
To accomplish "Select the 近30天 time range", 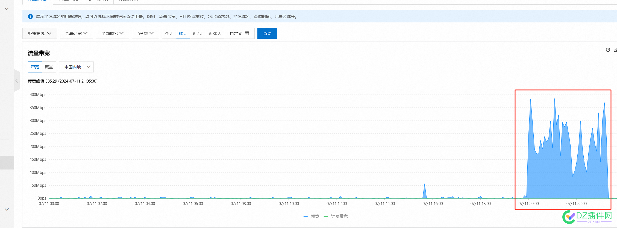I will pos(215,33).
